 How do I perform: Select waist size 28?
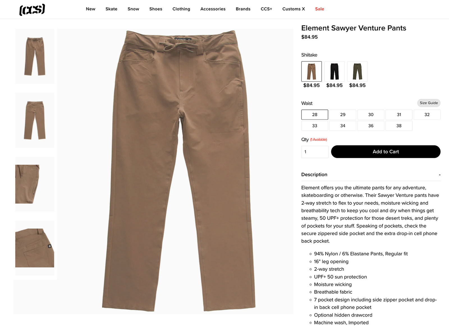pyautogui.click(x=315, y=115)
